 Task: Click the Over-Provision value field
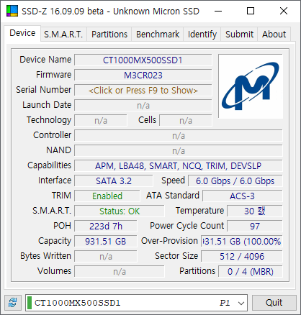click(242, 242)
